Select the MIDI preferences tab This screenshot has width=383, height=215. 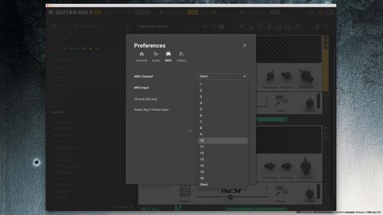click(x=168, y=57)
